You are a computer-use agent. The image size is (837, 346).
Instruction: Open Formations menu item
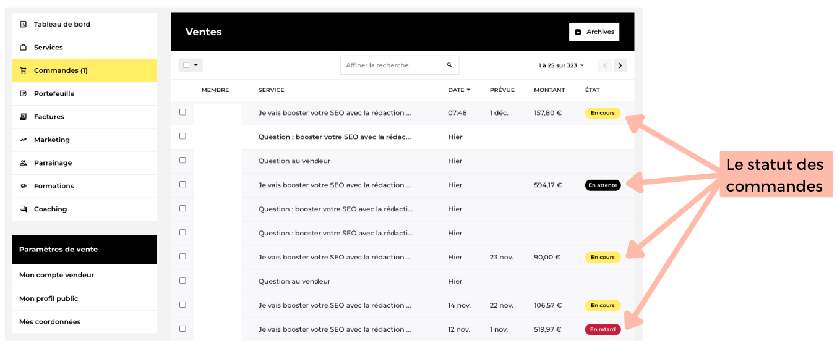tap(84, 186)
